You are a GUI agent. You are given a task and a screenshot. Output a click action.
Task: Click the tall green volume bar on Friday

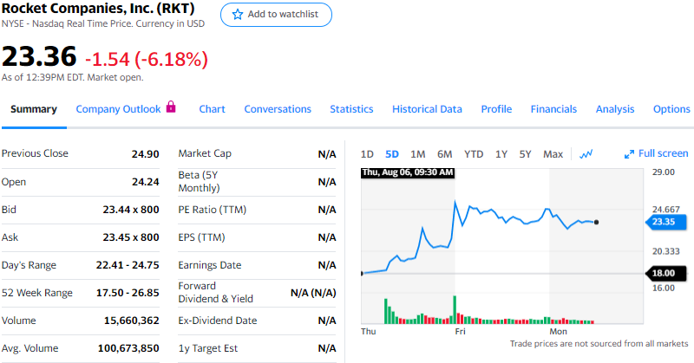click(x=455, y=309)
